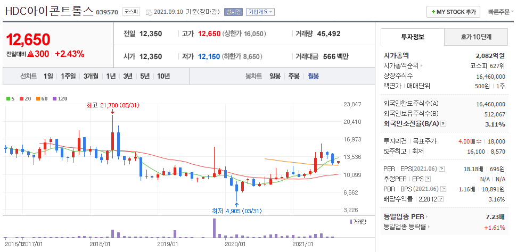Click the plus icon in MY STOCK 추가

pos(433,12)
